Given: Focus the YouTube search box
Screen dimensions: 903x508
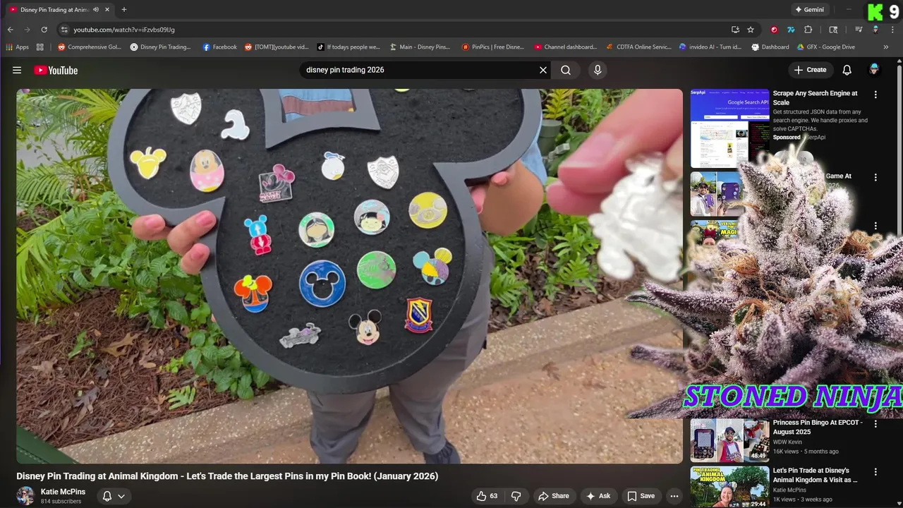Looking at the screenshot, I should [420, 70].
